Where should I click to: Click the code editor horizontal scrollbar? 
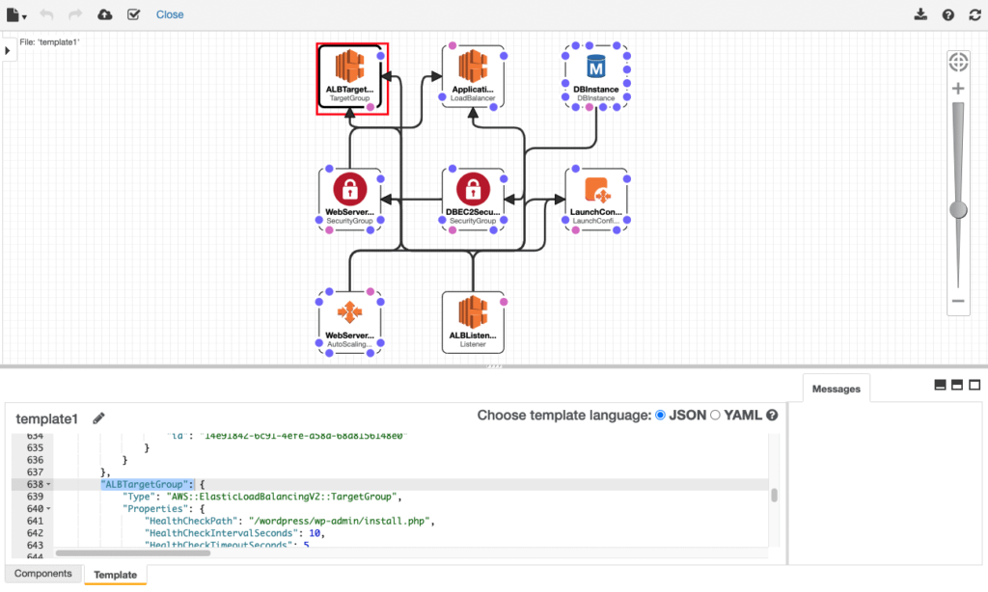pyautogui.click(x=133, y=553)
